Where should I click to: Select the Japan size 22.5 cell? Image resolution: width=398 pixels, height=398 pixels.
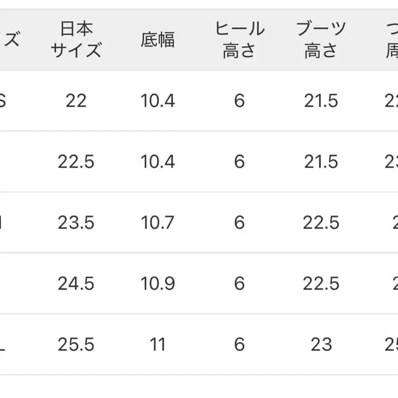76,162
